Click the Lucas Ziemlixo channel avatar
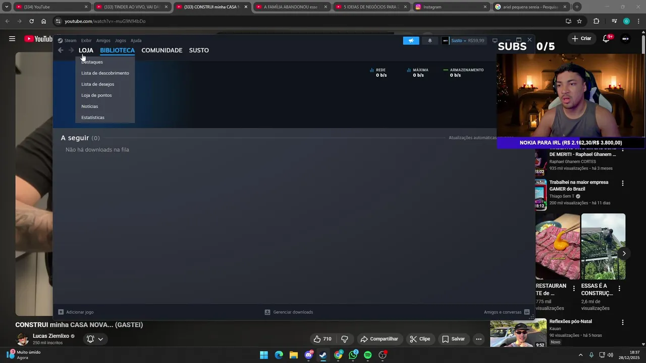This screenshot has height=363, width=646. pyautogui.click(x=23, y=339)
